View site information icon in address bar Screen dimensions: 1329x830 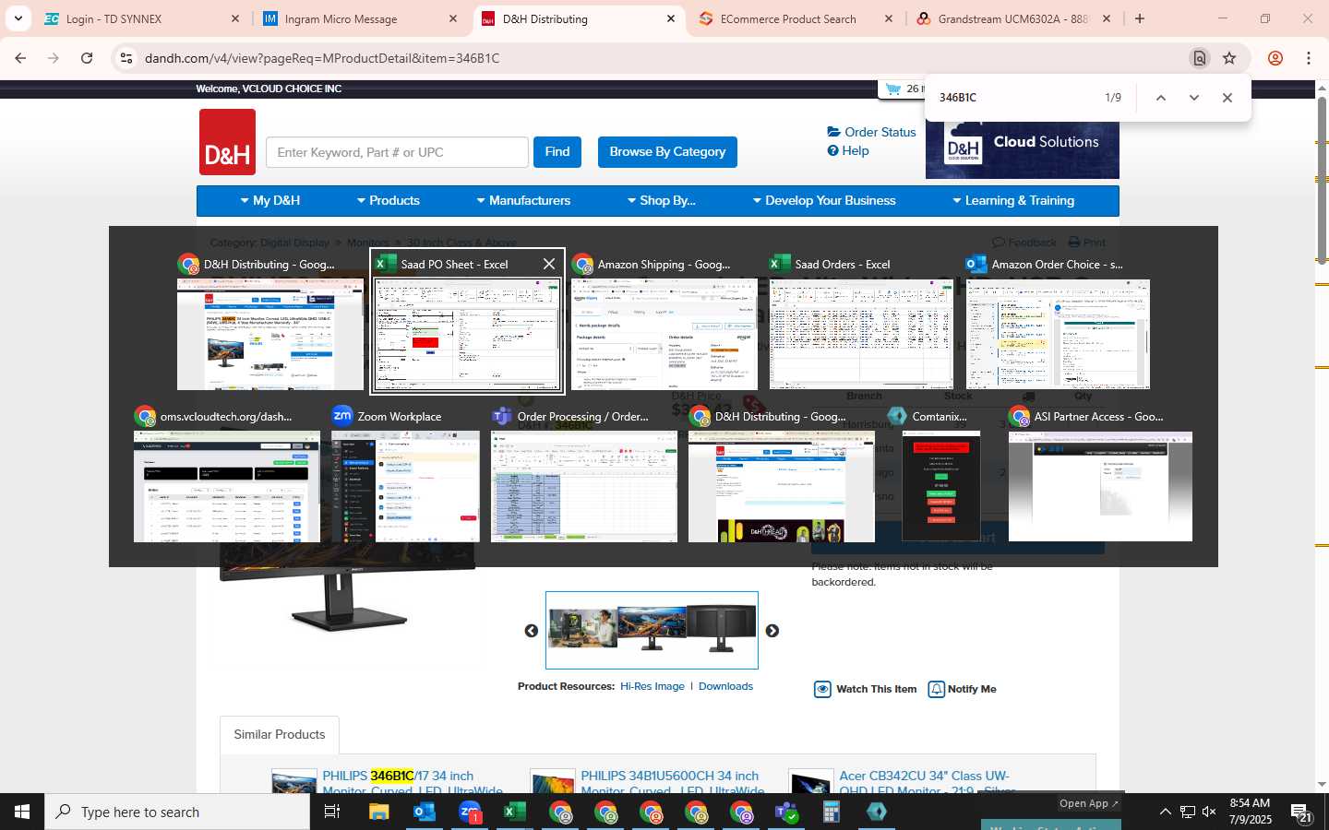(126, 58)
